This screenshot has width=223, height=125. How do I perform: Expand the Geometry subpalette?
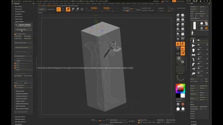click(x=194, y=122)
